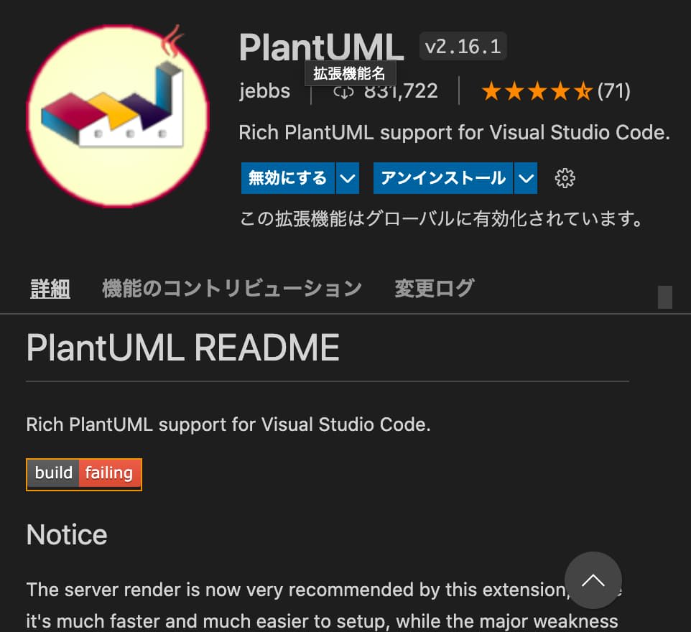691x632 pixels.
Task: Open the 変更ログ tab
Action: tap(434, 289)
